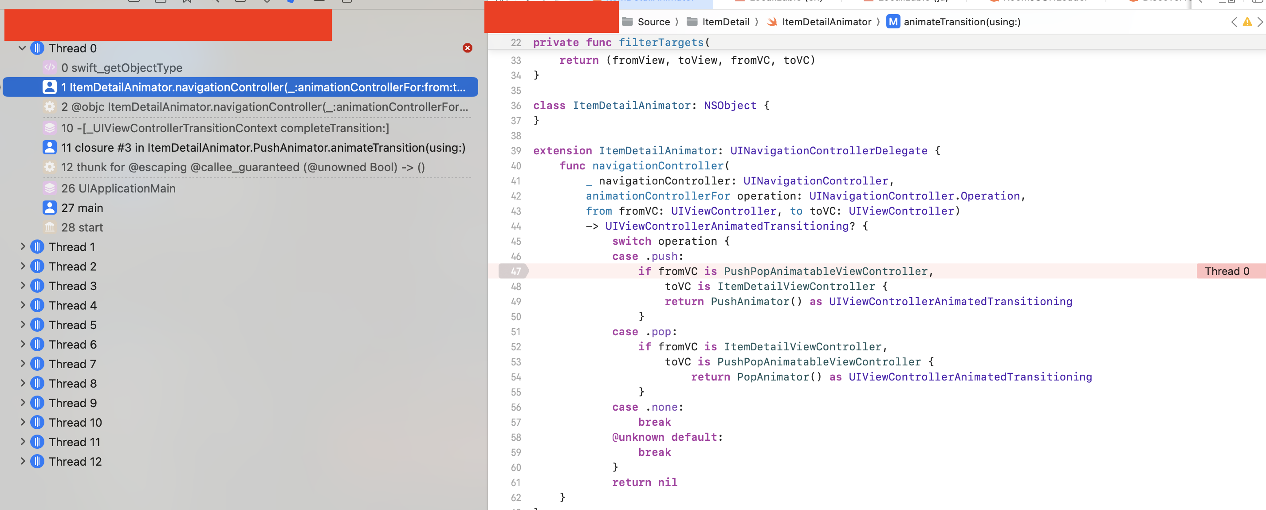The height and width of the screenshot is (510, 1266).
Task: Click line number 36 in the gutter
Action: [x=515, y=106]
